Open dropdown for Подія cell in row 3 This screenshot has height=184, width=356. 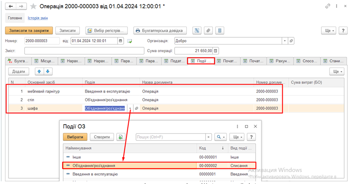(130, 108)
